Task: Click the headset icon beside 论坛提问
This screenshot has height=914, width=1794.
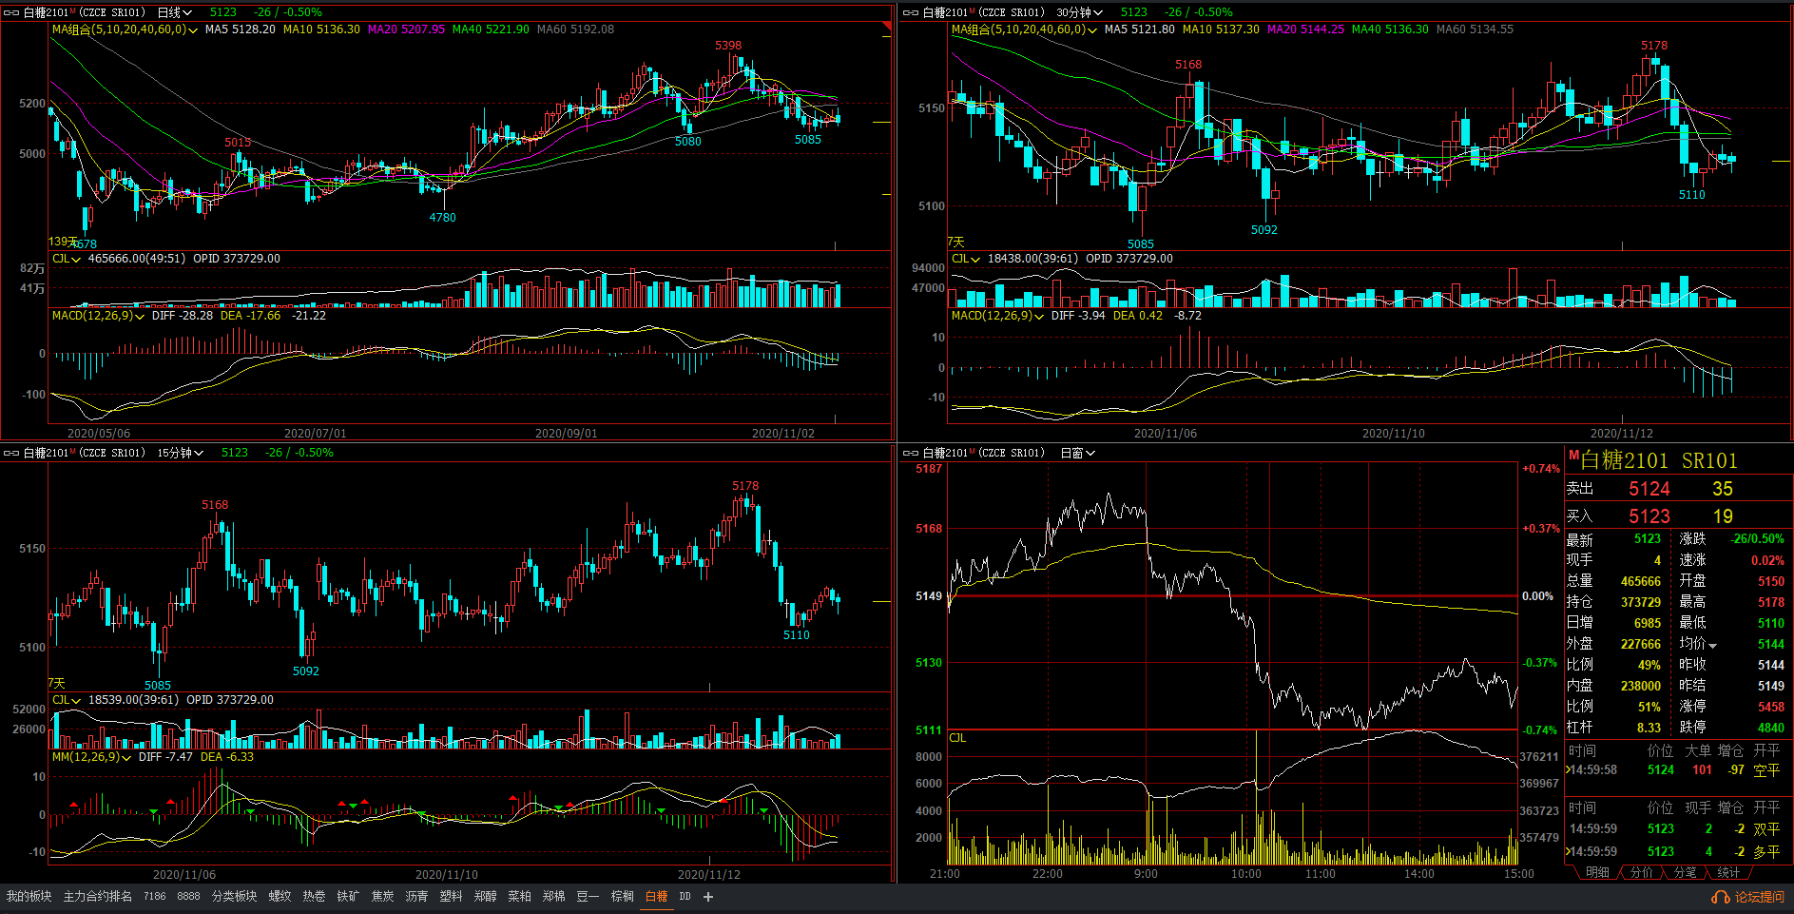Action: tap(1720, 896)
